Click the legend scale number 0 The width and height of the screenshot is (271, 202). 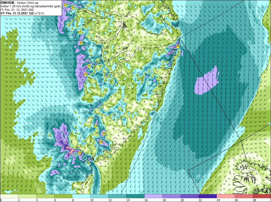(1, 200)
